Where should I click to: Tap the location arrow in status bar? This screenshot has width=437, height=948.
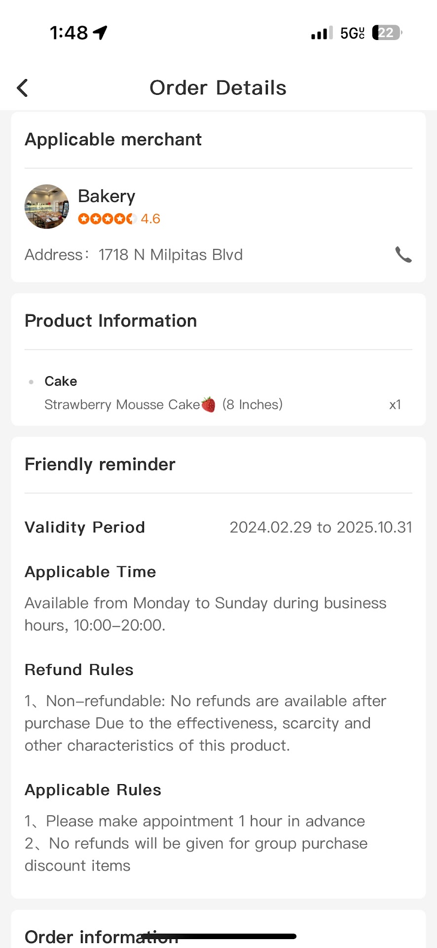[x=101, y=33]
